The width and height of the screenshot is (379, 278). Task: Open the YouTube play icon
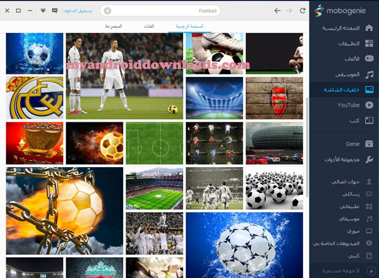(x=369, y=105)
